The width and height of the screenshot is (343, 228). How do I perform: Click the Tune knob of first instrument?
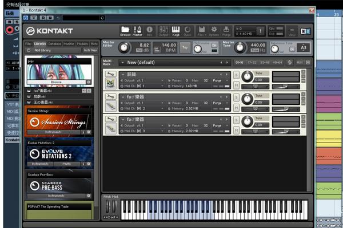click(247, 76)
